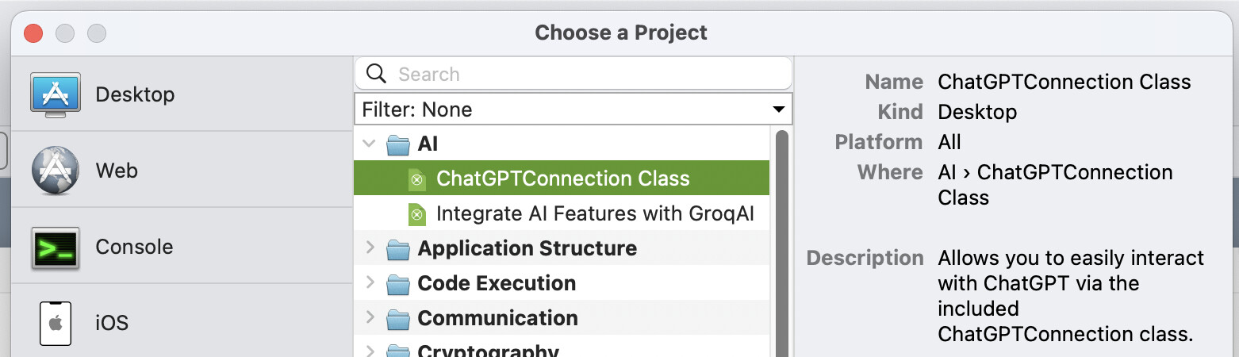Collapse the AI folder chevron
The image size is (1239, 357).
369,144
